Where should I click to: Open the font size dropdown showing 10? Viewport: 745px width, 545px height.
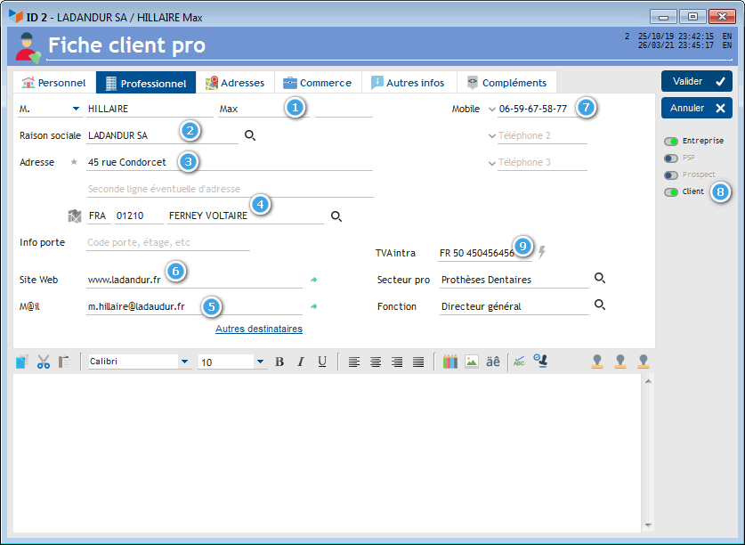coord(260,362)
